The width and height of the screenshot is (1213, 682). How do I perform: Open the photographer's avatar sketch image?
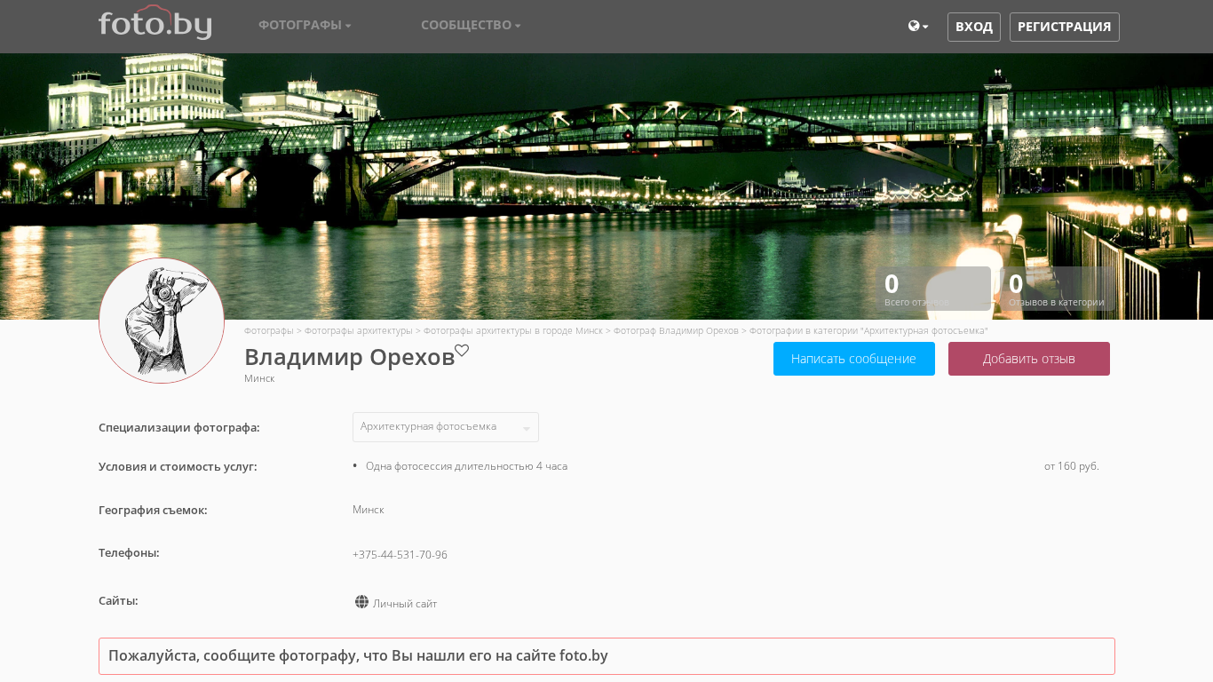pos(162,321)
